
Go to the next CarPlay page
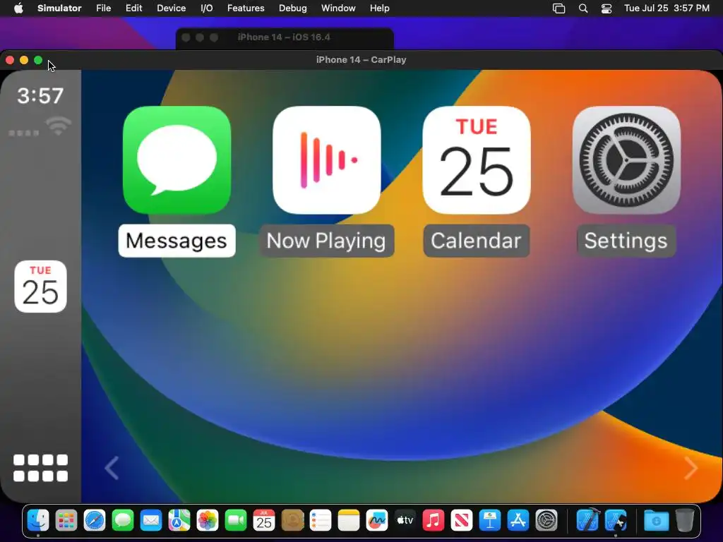(691, 468)
